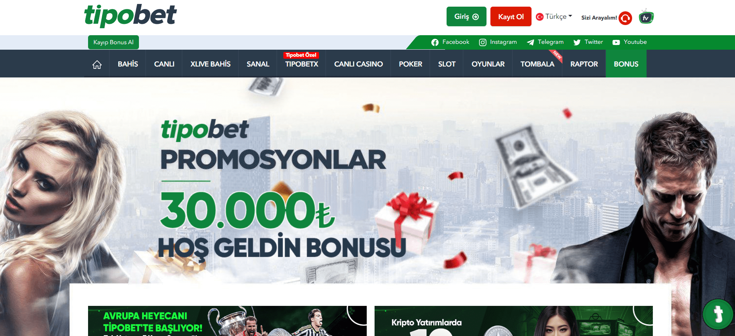Click the Kayıt Ol register button

pos(511,16)
